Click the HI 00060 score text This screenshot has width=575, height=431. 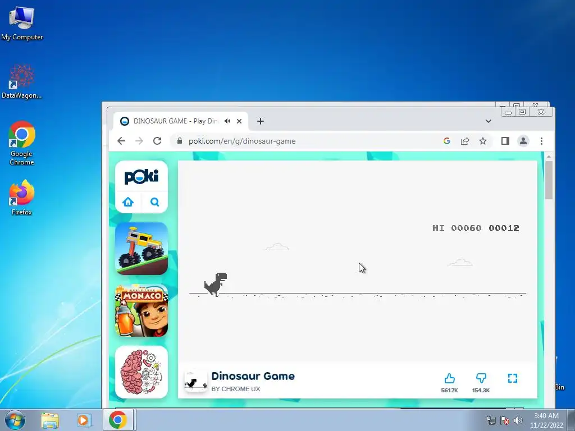pyautogui.click(x=457, y=228)
